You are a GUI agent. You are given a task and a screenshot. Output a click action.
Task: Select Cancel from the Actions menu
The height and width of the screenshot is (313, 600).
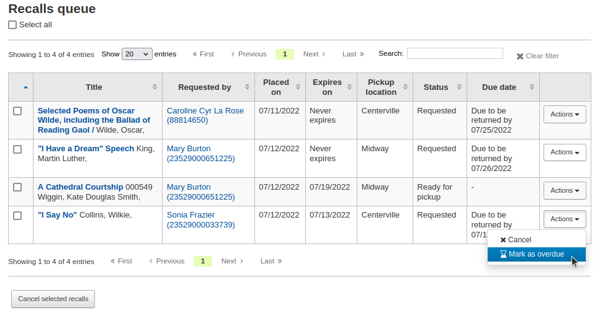(x=519, y=240)
